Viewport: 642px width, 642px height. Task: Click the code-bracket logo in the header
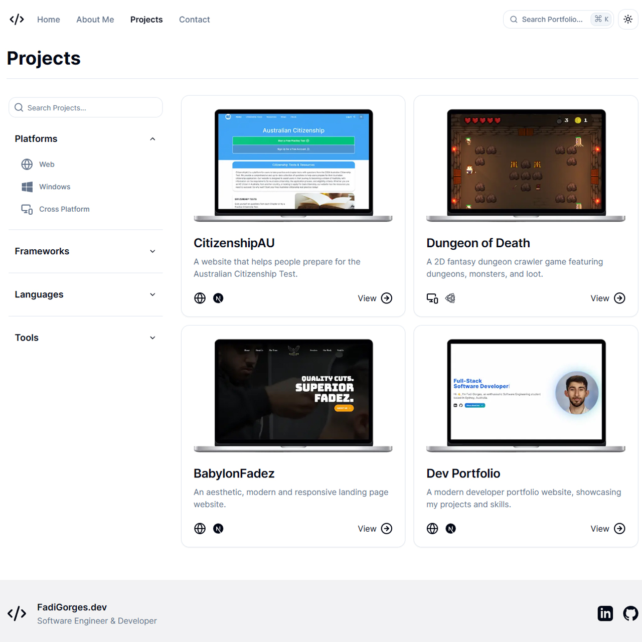point(17,19)
